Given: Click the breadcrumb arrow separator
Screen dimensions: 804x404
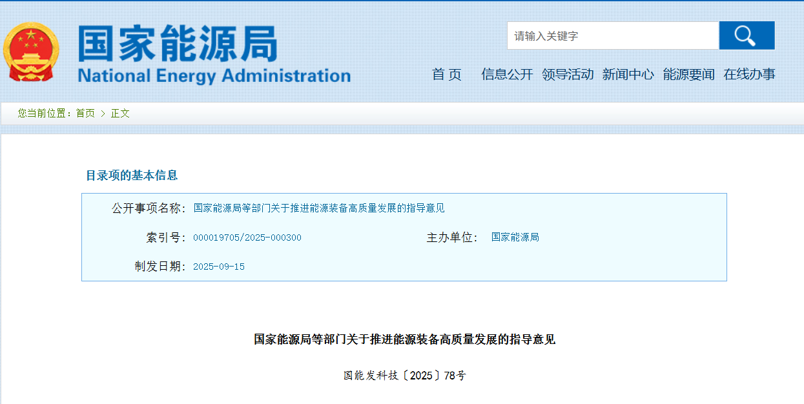Looking at the screenshot, I should [103, 114].
